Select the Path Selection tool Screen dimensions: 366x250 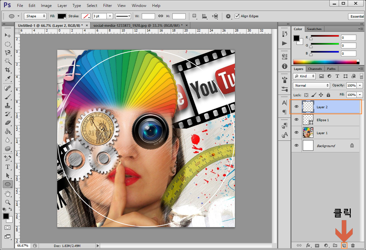tap(8, 175)
